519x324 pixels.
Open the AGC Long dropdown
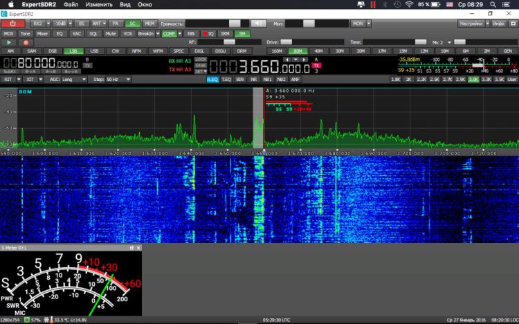click(74, 80)
